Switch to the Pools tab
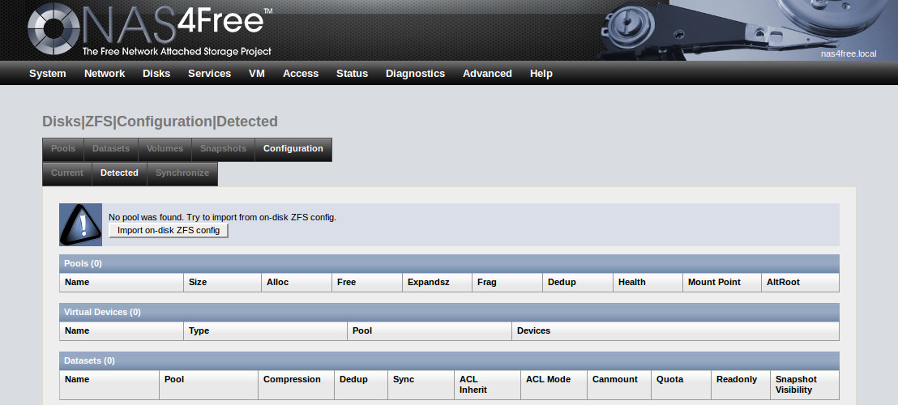898x405 pixels. pyautogui.click(x=63, y=149)
